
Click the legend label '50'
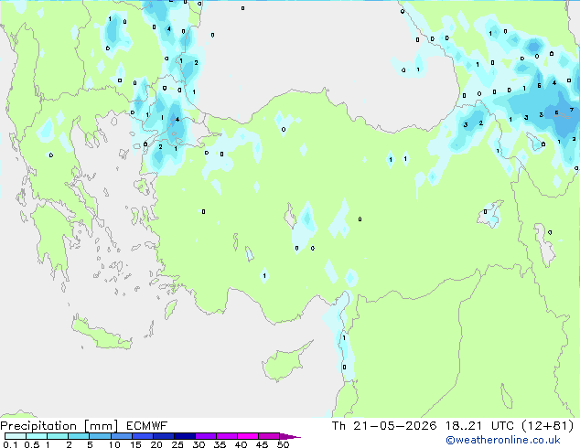tap(283, 444)
